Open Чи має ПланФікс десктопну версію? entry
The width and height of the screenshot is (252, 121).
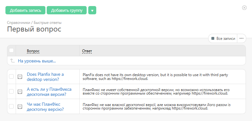click(x=45, y=107)
